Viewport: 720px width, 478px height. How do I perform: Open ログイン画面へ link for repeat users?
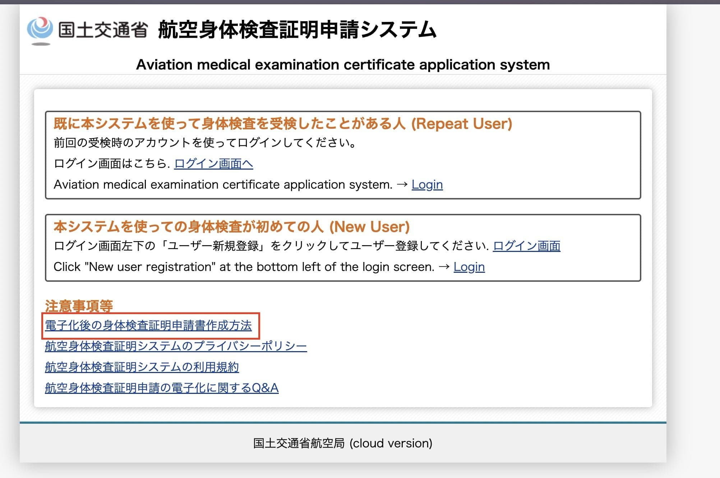213,164
